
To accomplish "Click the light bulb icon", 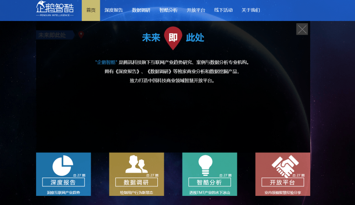I will coord(205,164).
